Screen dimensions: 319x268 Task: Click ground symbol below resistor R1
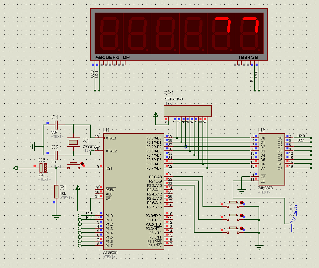point(56,217)
